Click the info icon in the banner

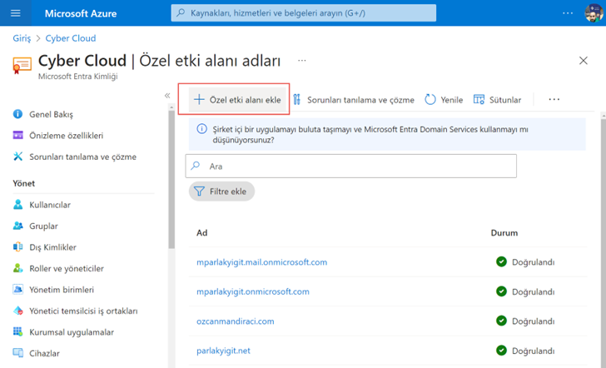(201, 129)
